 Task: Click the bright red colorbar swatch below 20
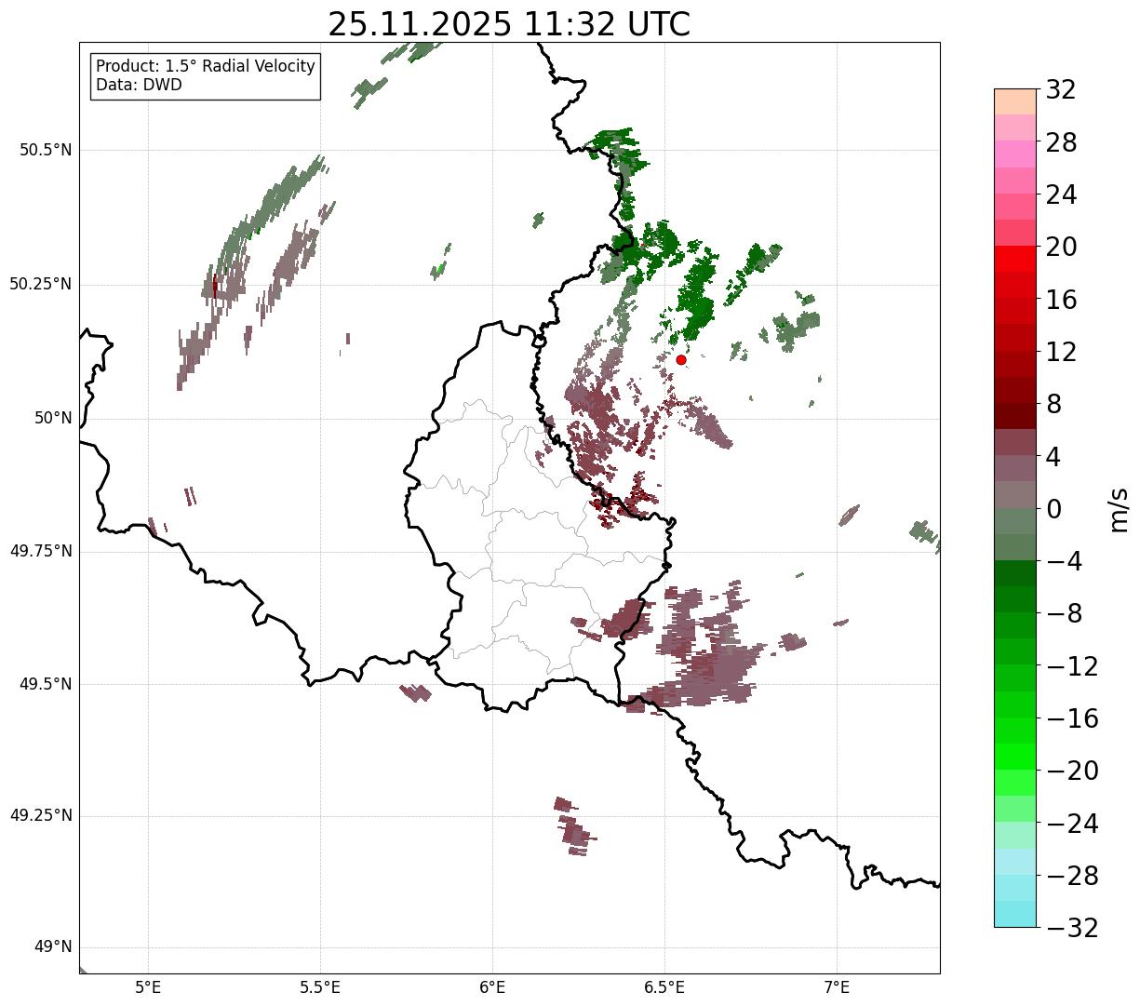click(1015, 259)
